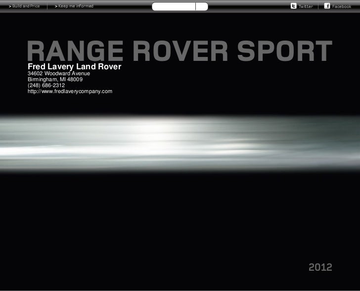Open the Twitter text link
This screenshot has height=291, width=360.
306,6
